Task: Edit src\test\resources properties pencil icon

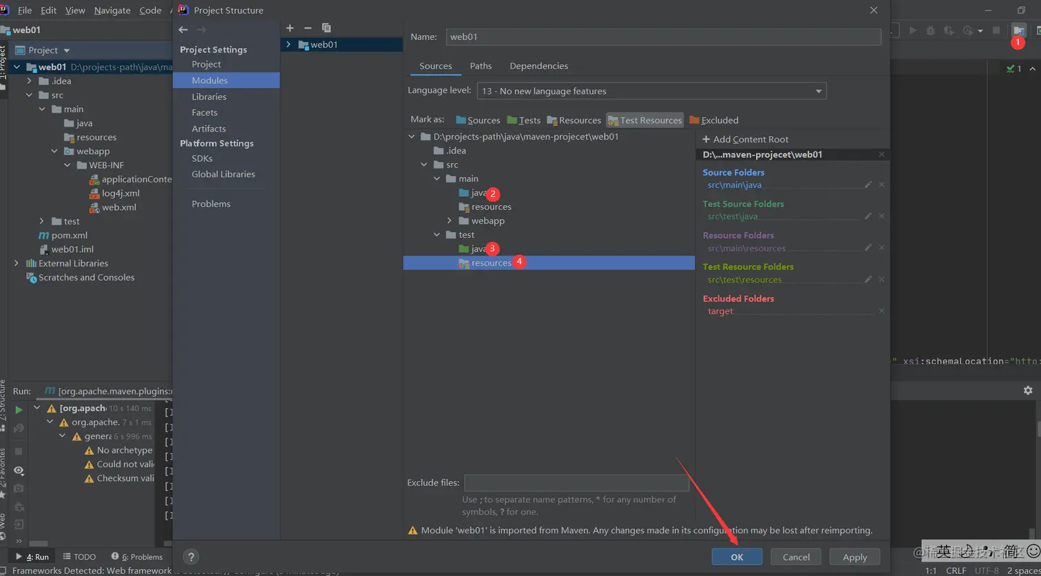Action: click(868, 279)
